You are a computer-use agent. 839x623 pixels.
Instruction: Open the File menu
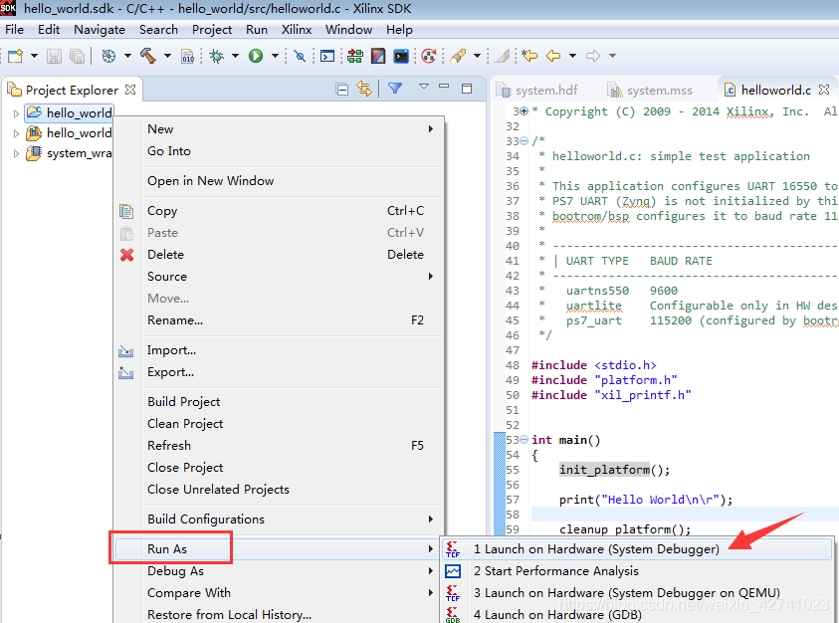point(15,30)
